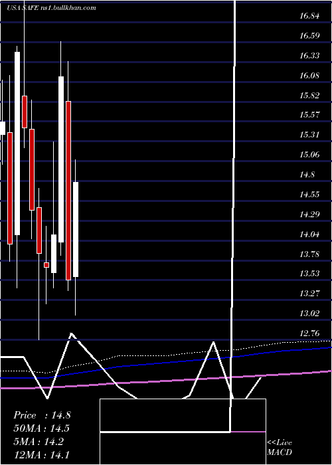This screenshot has height=465, width=332.
Task: Click the <<Live MACD label
Action: point(280,447)
